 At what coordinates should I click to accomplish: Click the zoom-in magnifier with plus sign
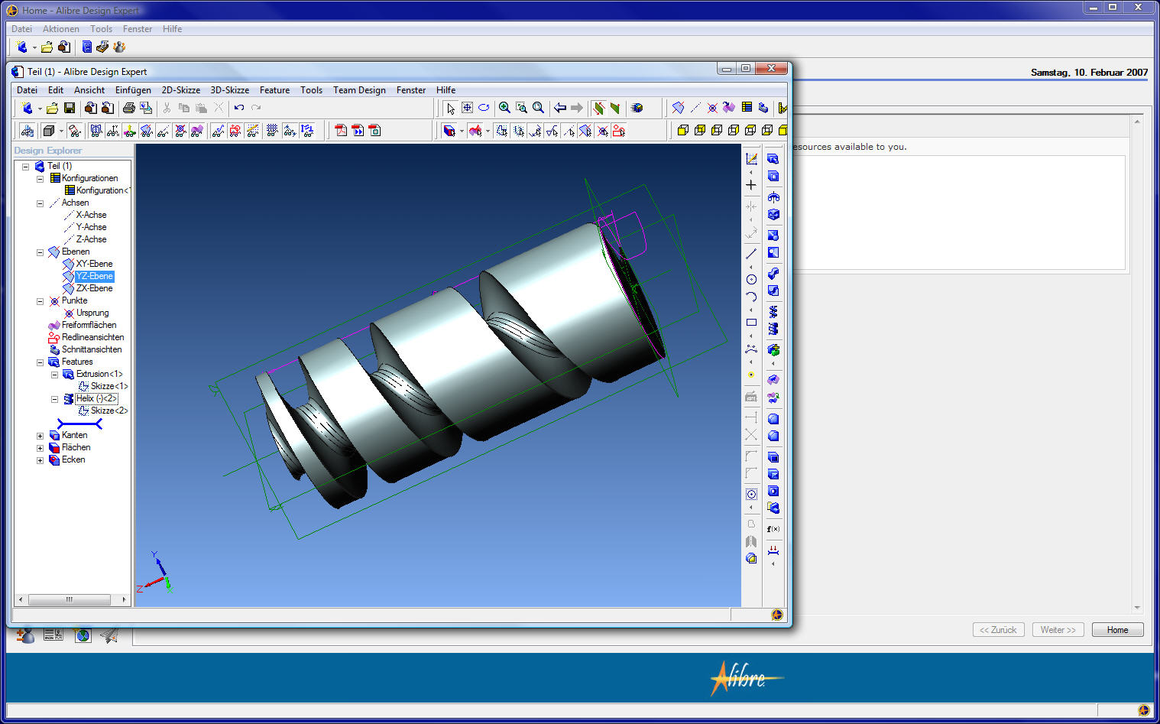coord(504,108)
